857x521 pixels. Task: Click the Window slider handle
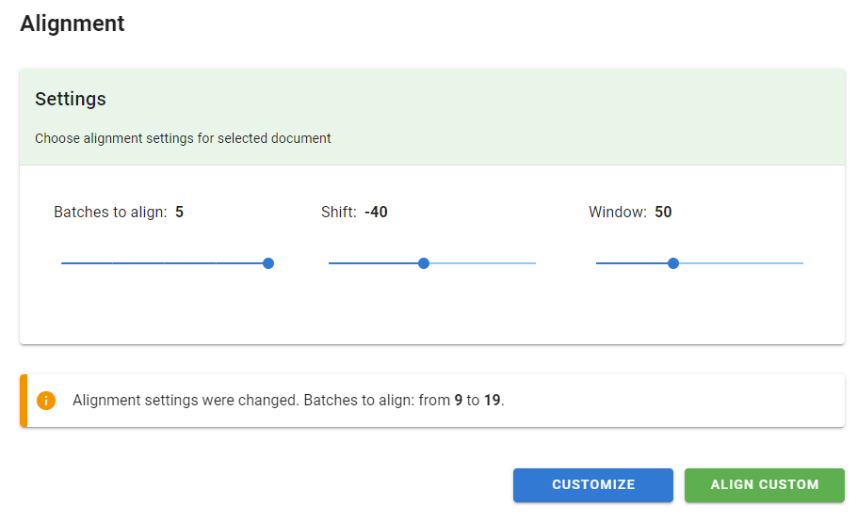[673, 263]
